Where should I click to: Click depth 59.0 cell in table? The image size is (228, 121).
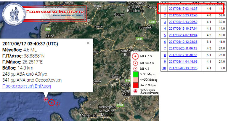pos(221,15)
